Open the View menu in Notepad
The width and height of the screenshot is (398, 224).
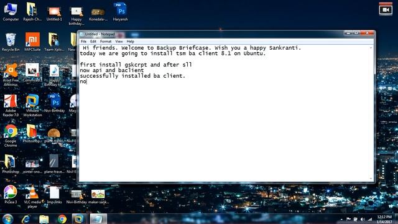[119, 42]
